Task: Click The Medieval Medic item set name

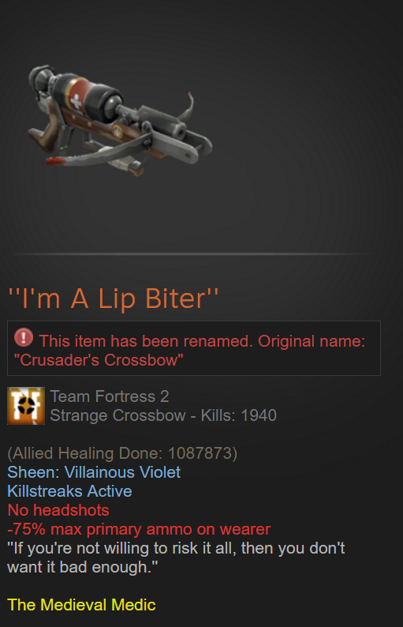Action: click(81, 605)
